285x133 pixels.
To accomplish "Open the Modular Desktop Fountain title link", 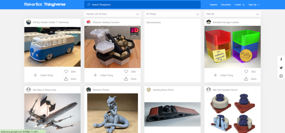I will point(106,22).
